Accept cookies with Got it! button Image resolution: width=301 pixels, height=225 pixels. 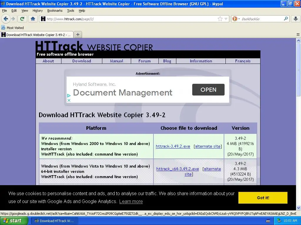[x=263, y=198]
